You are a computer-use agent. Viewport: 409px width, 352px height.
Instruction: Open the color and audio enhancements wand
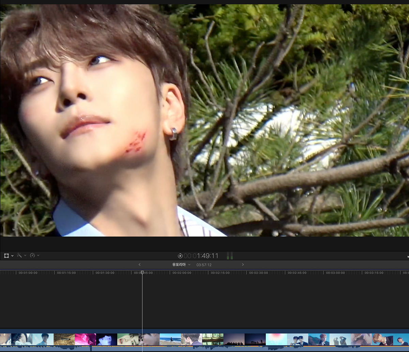(19, 255)
